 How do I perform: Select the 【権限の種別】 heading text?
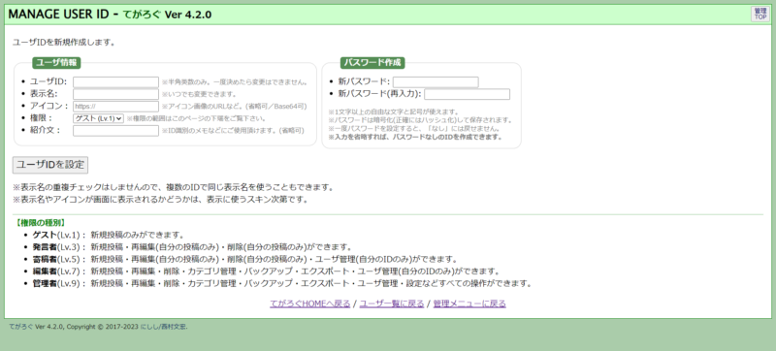pos(40,223)
